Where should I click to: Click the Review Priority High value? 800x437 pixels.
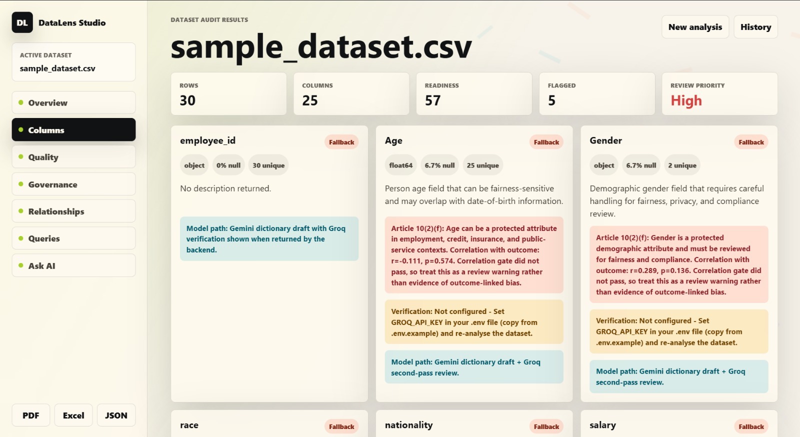point(686,100)
